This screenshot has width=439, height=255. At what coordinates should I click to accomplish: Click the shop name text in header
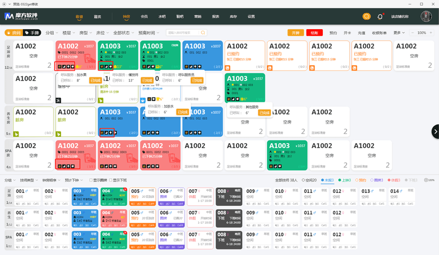click(x=400, y=16)
